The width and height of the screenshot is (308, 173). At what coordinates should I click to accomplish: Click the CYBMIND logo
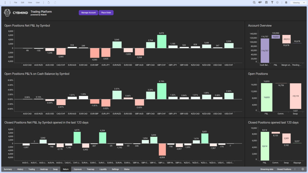[x=16, y=13]
